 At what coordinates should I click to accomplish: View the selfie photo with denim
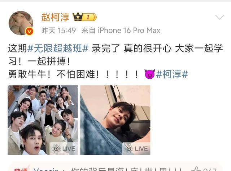115,120
